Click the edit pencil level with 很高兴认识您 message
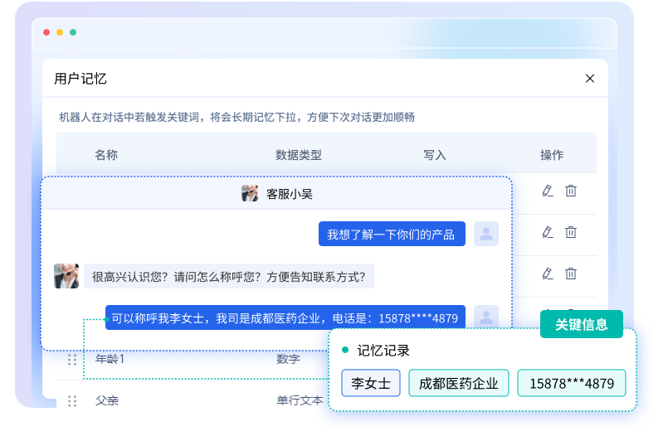The width and height of the screenshot is (668, 431). click(548, 274)
